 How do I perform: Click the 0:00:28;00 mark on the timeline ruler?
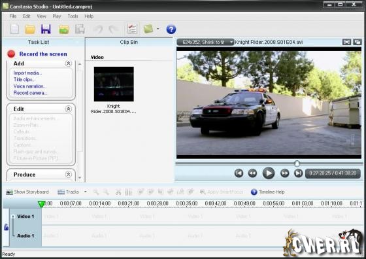tap(158, 203)
